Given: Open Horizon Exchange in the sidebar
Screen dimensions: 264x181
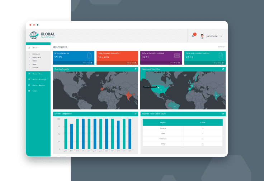Looking at the screenshot, I should (x=38, y=79).
